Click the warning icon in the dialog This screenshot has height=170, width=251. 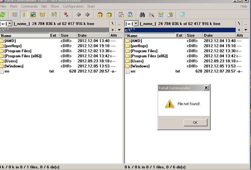pyautogui.click(x=170, y=104)
